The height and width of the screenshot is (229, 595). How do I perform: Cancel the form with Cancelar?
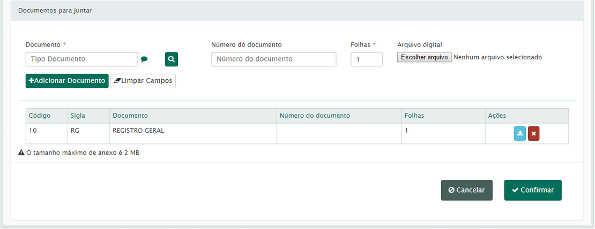(466, 190)
